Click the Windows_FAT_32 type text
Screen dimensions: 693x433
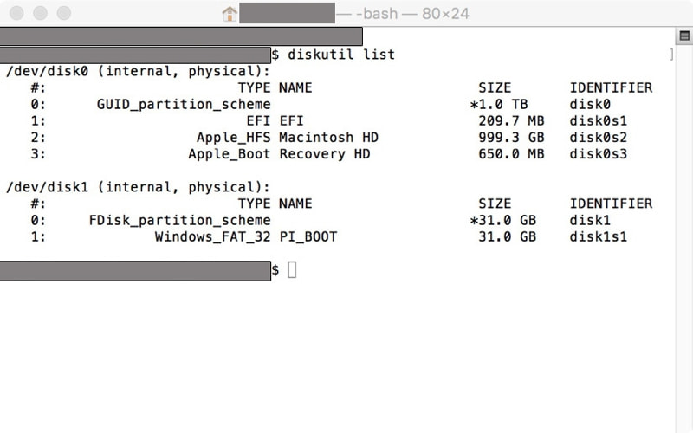click(212, 236)
